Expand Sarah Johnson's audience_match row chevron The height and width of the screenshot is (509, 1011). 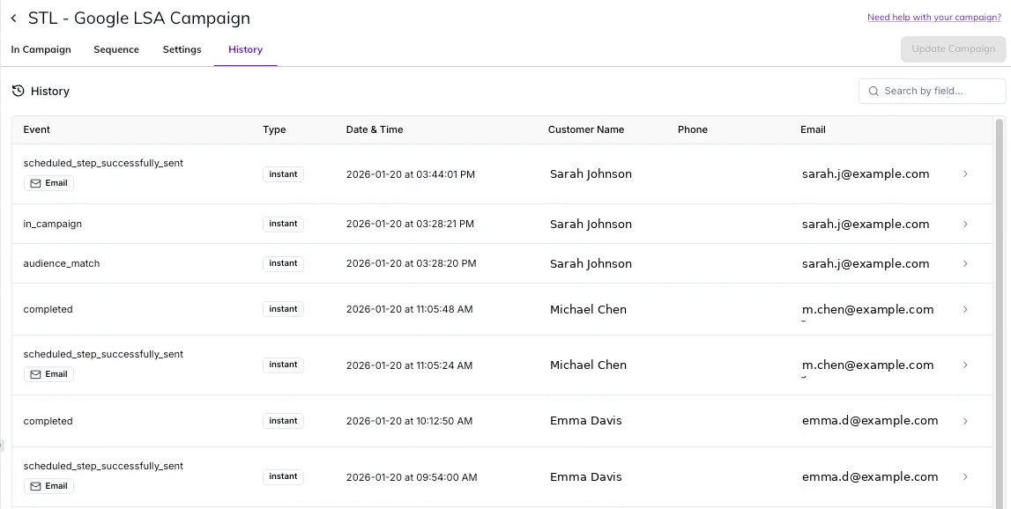[965, 263]
